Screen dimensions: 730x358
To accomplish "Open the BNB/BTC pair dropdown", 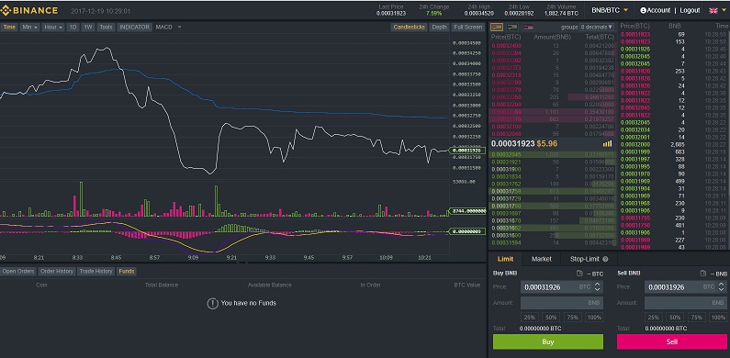I will (x=610, y=10).
